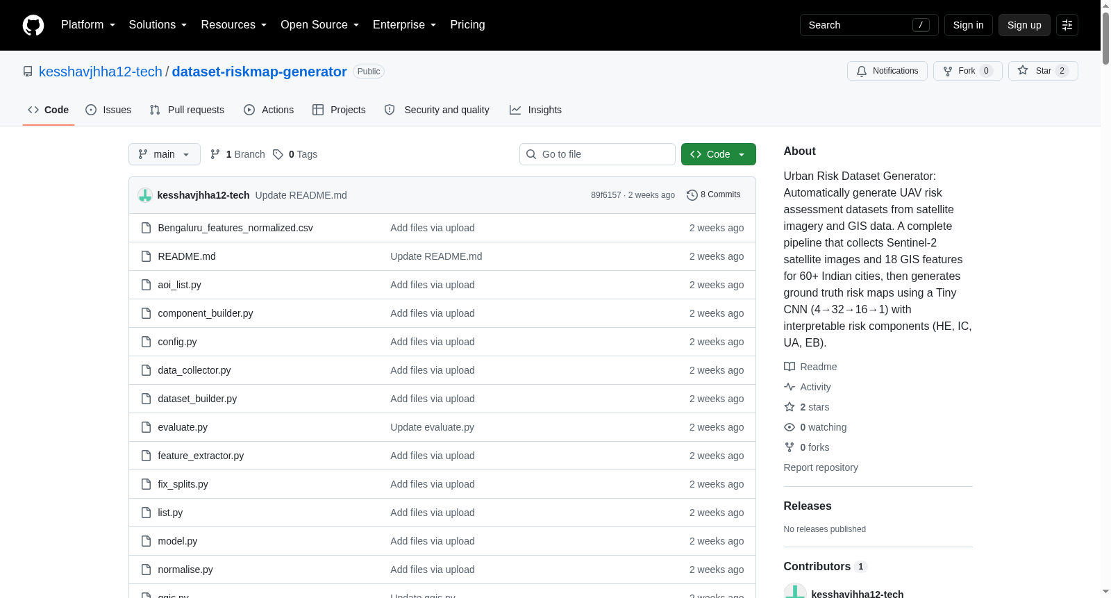1111x598 pixels.
Task: Click the file icon for normalise.py
Action: click(x=146, y=570)
